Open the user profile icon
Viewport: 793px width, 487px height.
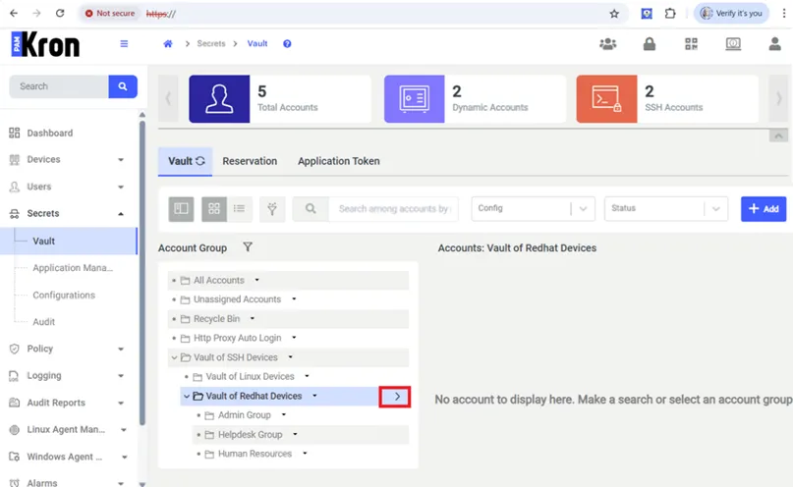click(x=774, y=44)
